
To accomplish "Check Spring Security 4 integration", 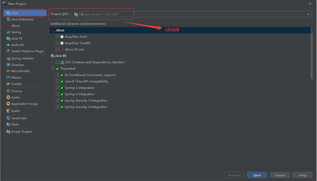I will click(x=57, y=107).
